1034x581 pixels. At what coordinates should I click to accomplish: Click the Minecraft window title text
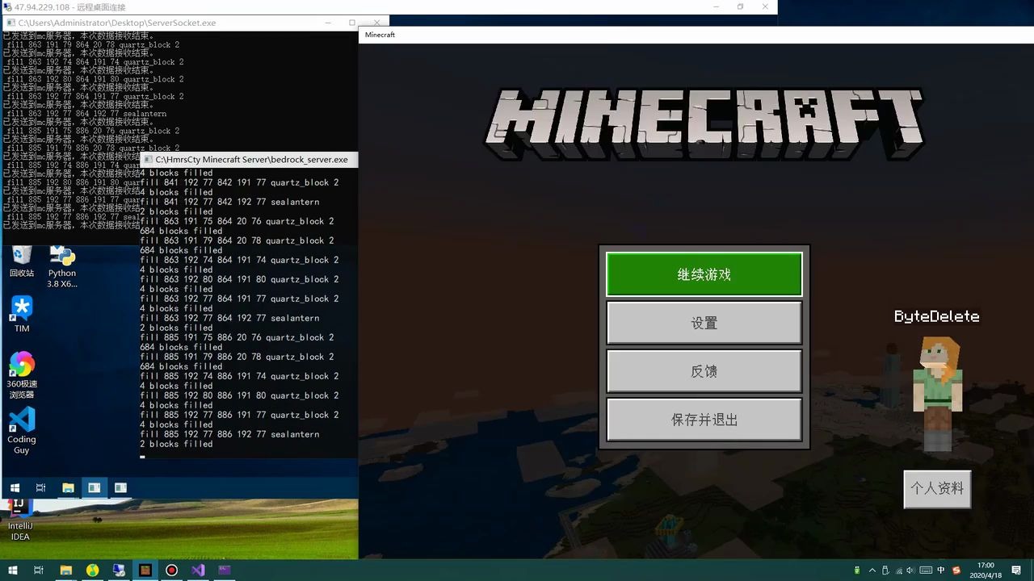pyautogui.click(x=380, y=35)
